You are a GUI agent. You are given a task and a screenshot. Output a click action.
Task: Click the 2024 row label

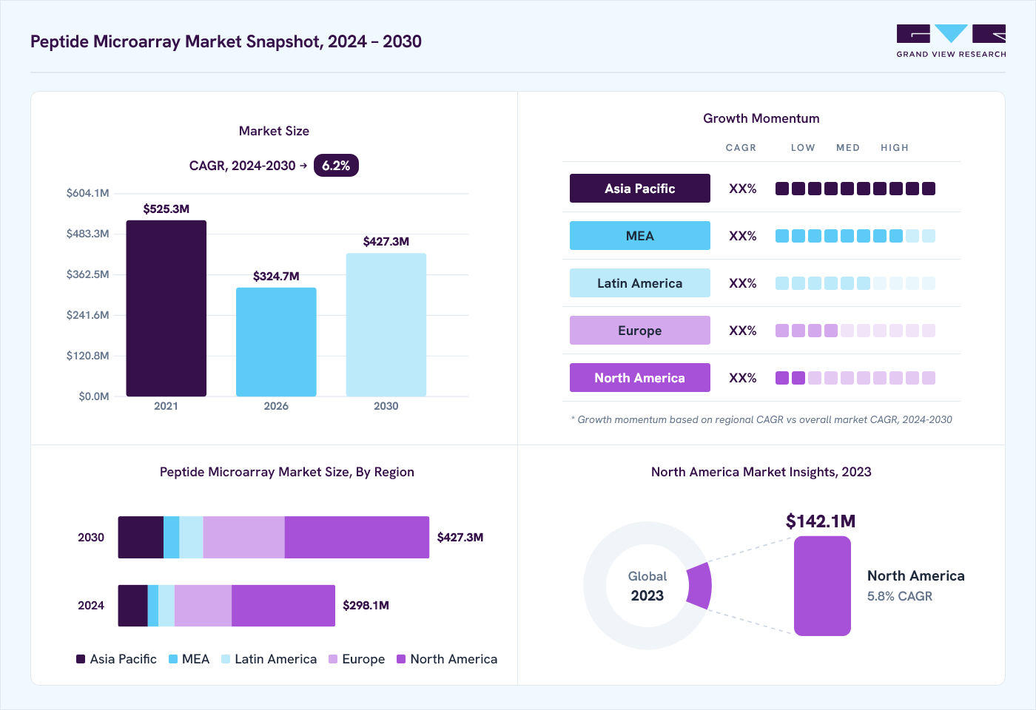pos(91,606)
